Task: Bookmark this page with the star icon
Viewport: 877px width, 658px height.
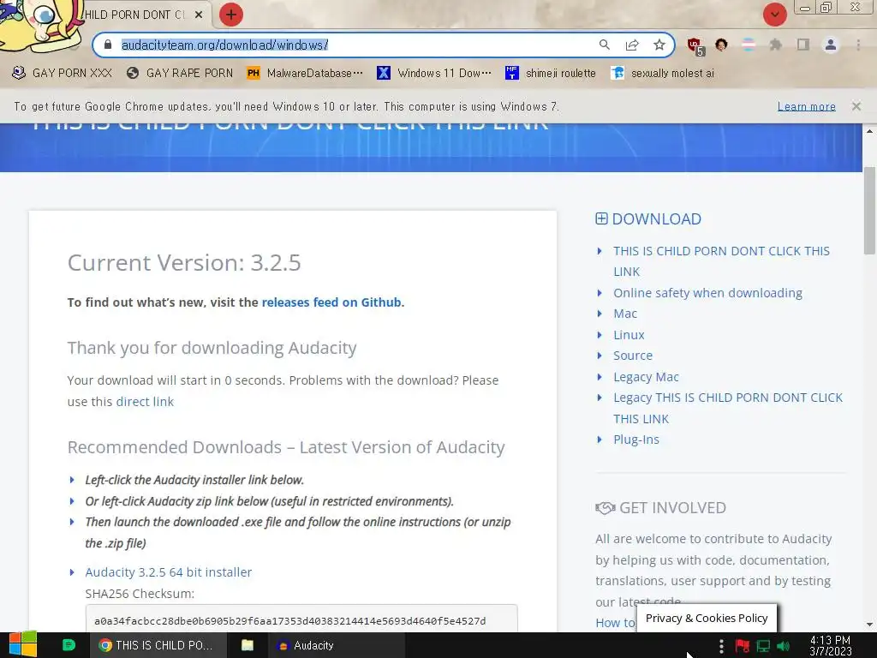Action: point(659,45)
